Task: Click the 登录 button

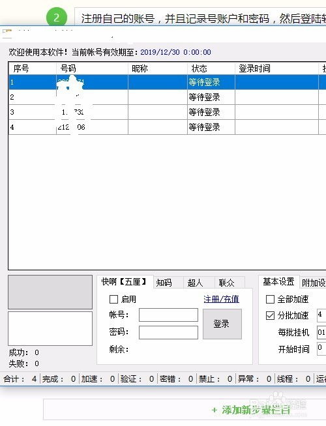Action: pyautogui.click(x=222, y=324)
